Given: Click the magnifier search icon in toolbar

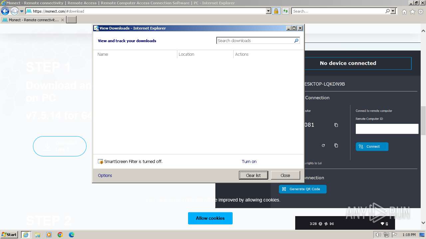Looking at the screenshot, I should pyautogui.click(x=387, y=11).
